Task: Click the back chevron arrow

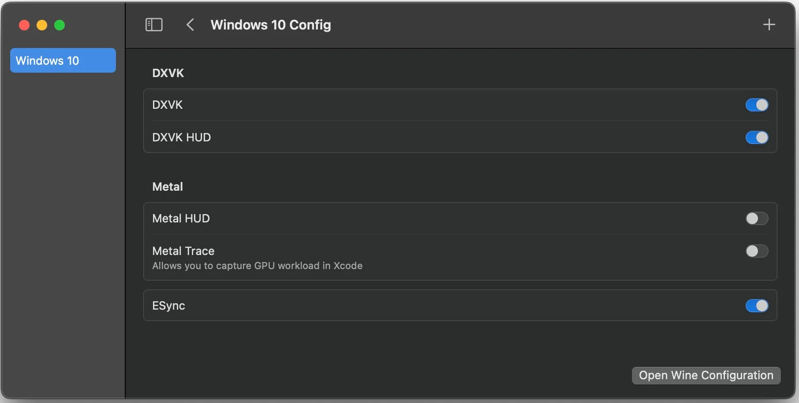Action: 190,25
